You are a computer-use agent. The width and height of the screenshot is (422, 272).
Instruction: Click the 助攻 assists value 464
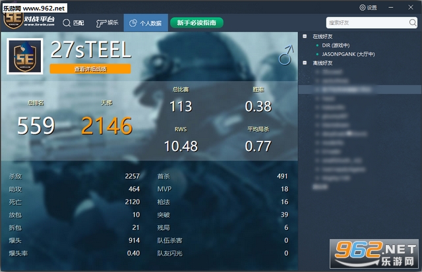click(x=134, y=189)
